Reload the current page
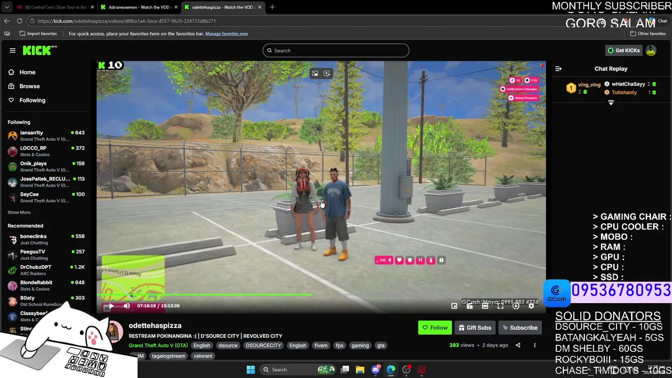This screenshot has height=378, width=672. (19, 21)
